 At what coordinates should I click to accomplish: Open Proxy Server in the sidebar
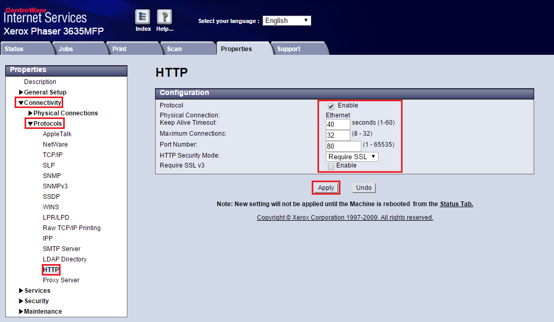61,280
